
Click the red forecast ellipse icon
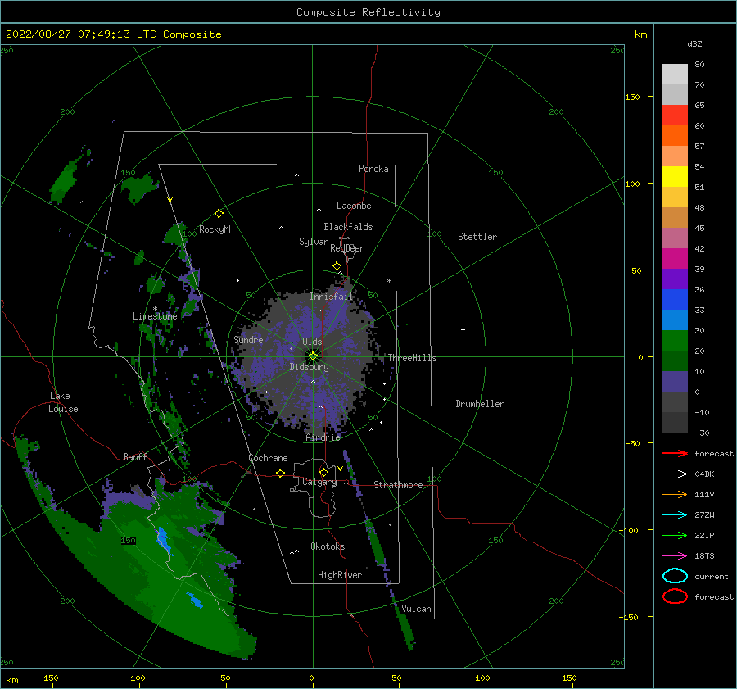coord(675,596)
